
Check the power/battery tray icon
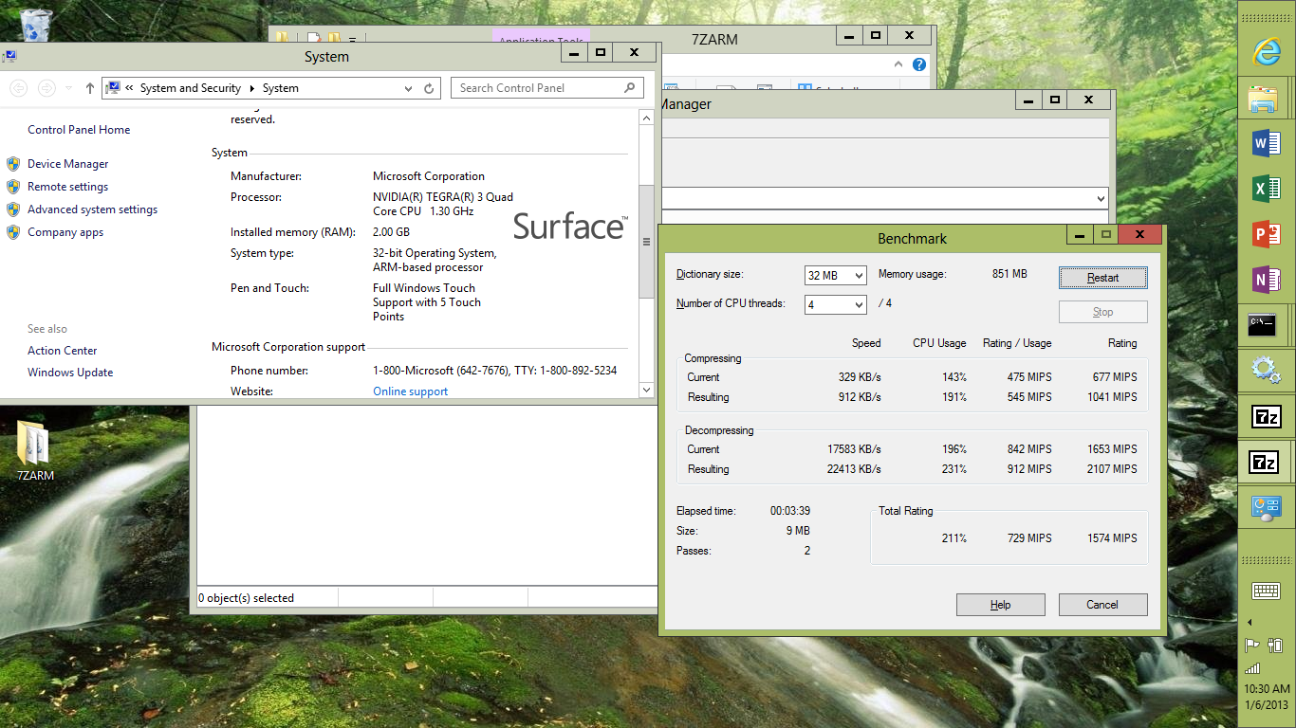click(1275, 646)
